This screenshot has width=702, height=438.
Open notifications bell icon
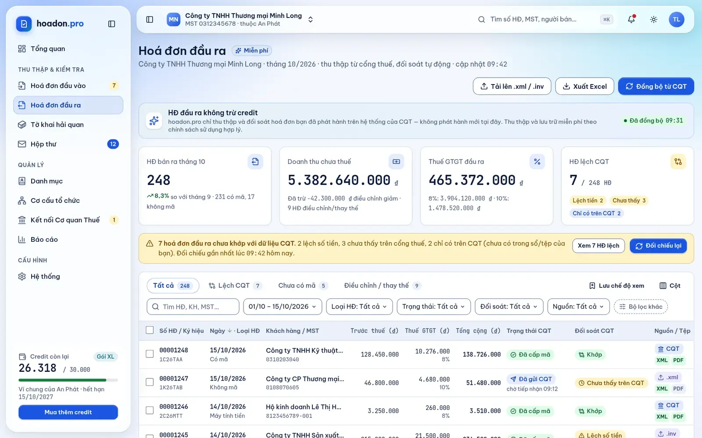point(631,19)
